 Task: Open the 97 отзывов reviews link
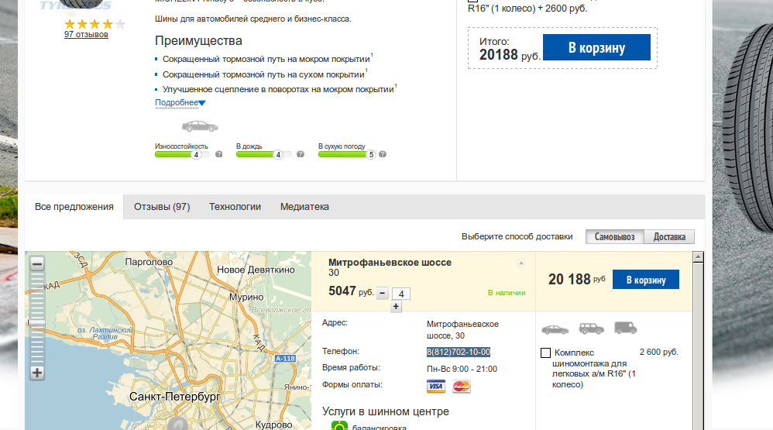(x=86, y=35)
